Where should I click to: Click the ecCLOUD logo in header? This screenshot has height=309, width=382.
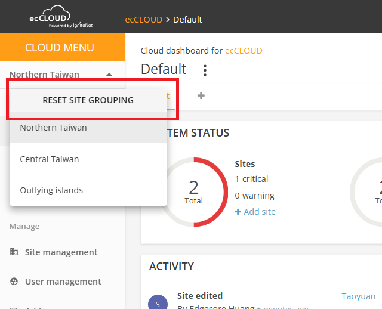61,17
